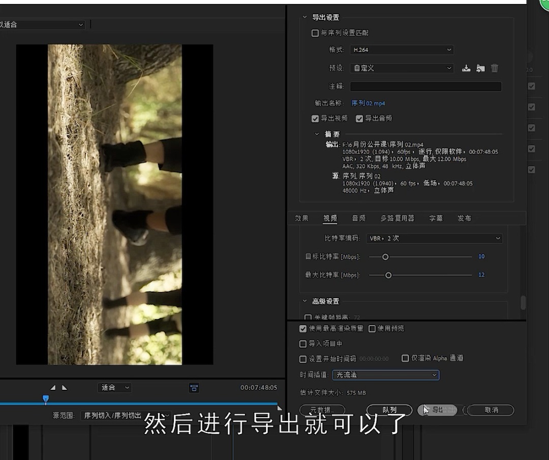Set the in point marker icon

click(54, 387)
